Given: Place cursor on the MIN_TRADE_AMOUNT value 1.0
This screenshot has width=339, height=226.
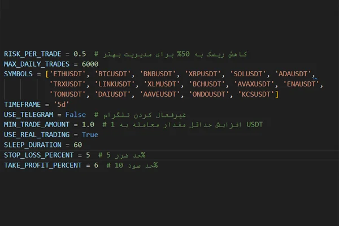Looking at the screenshot, I should (x=88, y=125).
